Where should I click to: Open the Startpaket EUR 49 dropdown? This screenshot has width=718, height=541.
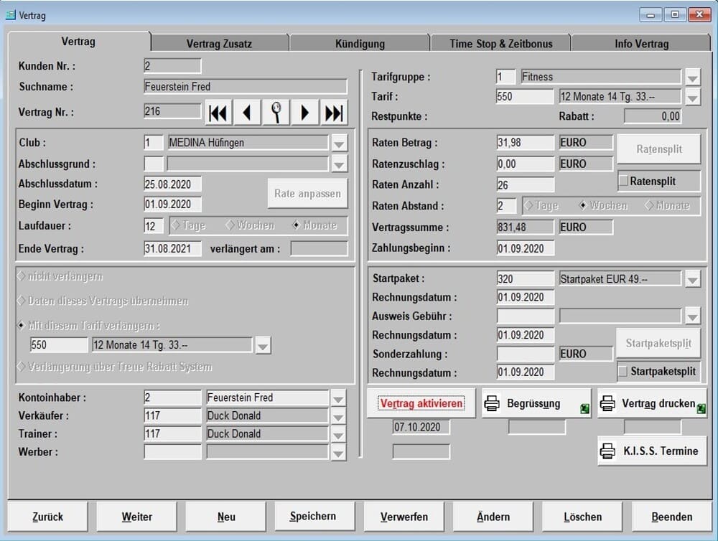coord(692,279)
